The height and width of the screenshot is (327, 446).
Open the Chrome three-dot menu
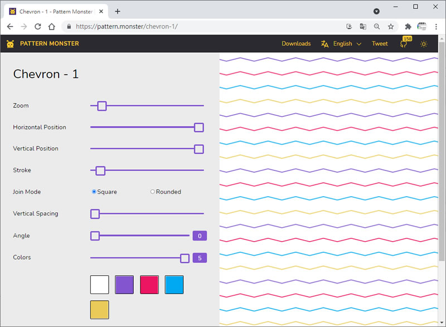pyautogui.click(x=437, y=26)
